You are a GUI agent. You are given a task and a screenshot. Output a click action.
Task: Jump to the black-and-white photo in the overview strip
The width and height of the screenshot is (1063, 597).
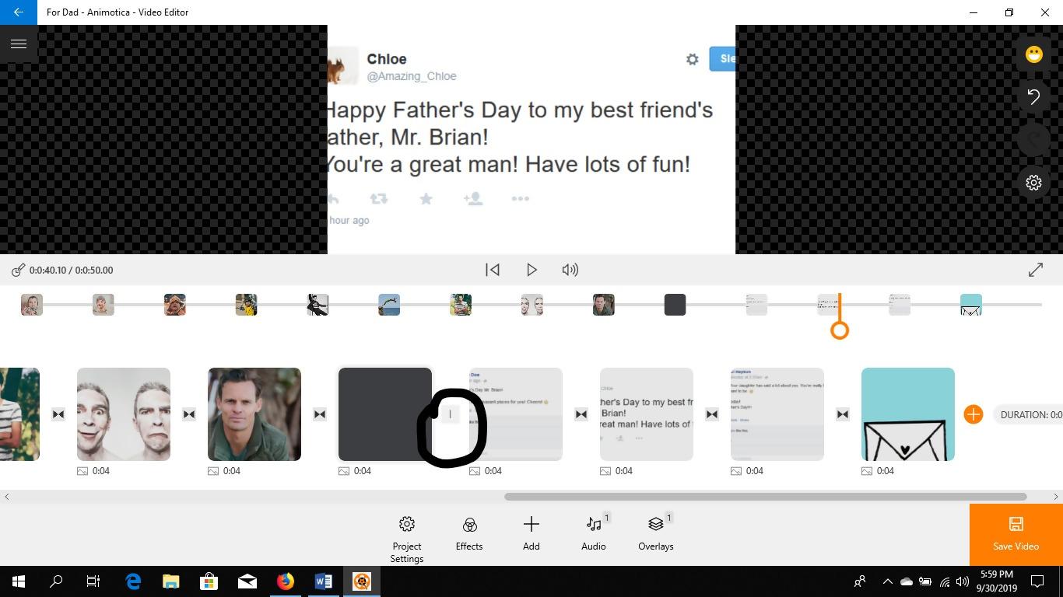tap(317, 305)
